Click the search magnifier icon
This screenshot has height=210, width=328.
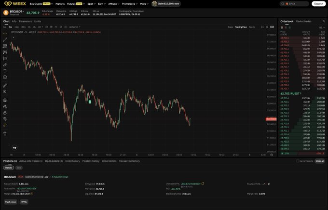(x=283, y=4)
